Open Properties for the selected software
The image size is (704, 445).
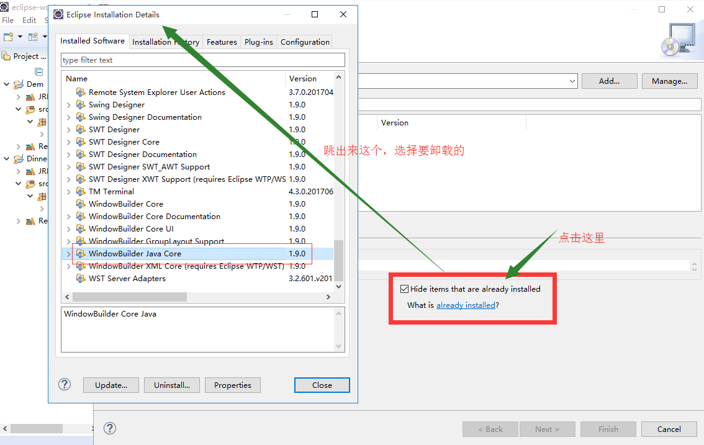pos(233,385)
